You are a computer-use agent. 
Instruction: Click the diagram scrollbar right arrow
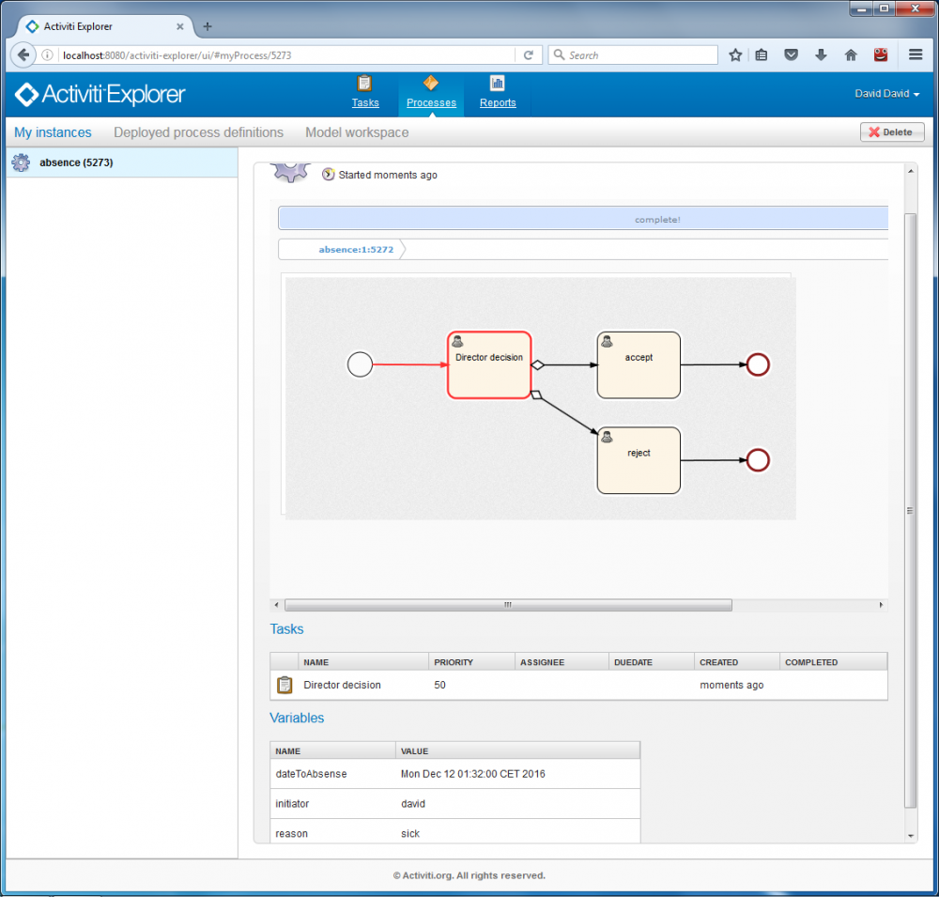(881, 605)
